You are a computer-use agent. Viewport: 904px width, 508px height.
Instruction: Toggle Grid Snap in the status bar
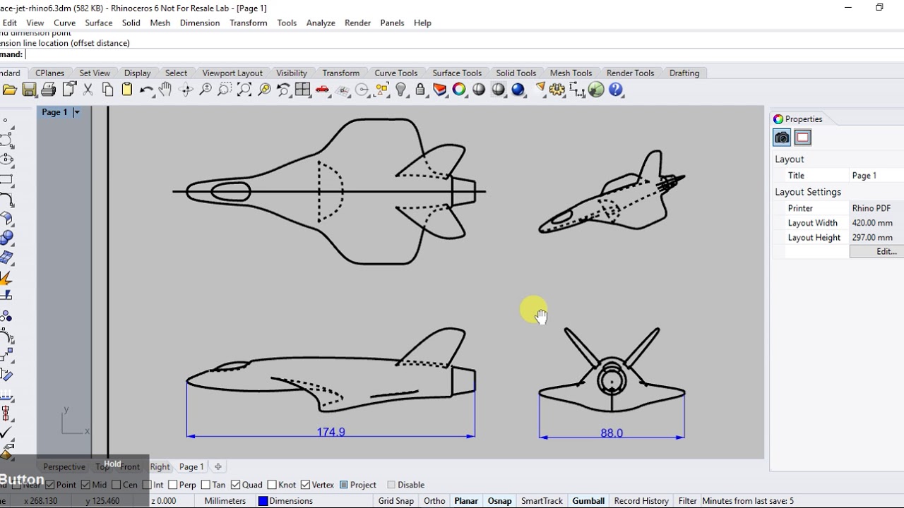tap(395, 501)
